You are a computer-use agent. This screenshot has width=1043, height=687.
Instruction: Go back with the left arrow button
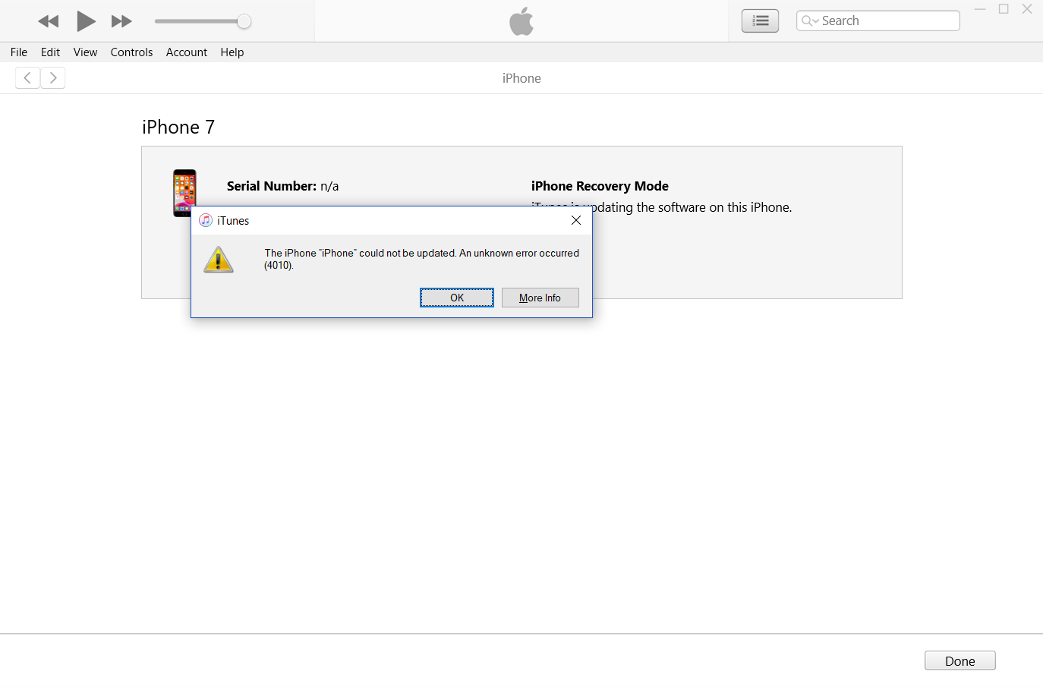click(x=27, y=77)
